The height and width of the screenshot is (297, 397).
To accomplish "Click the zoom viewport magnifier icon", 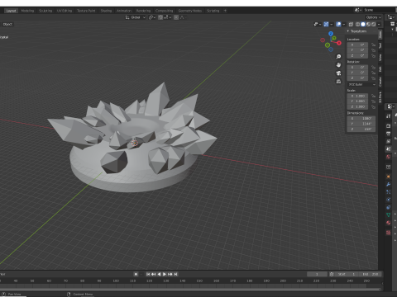I will pos(338,57).
